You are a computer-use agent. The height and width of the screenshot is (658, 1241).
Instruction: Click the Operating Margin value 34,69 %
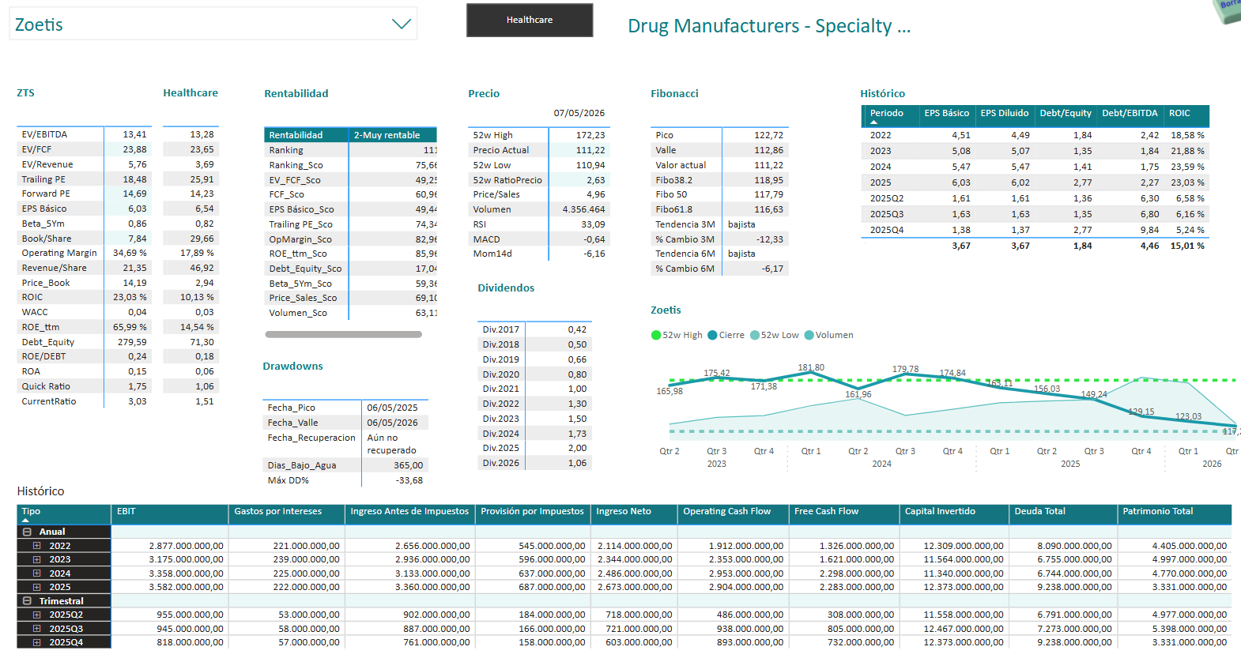130,253
